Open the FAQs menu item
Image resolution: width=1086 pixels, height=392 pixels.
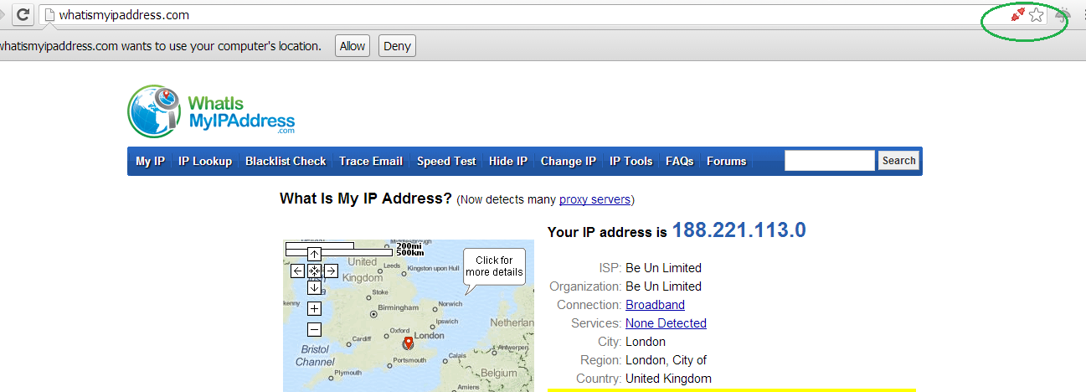pos(680,161)
